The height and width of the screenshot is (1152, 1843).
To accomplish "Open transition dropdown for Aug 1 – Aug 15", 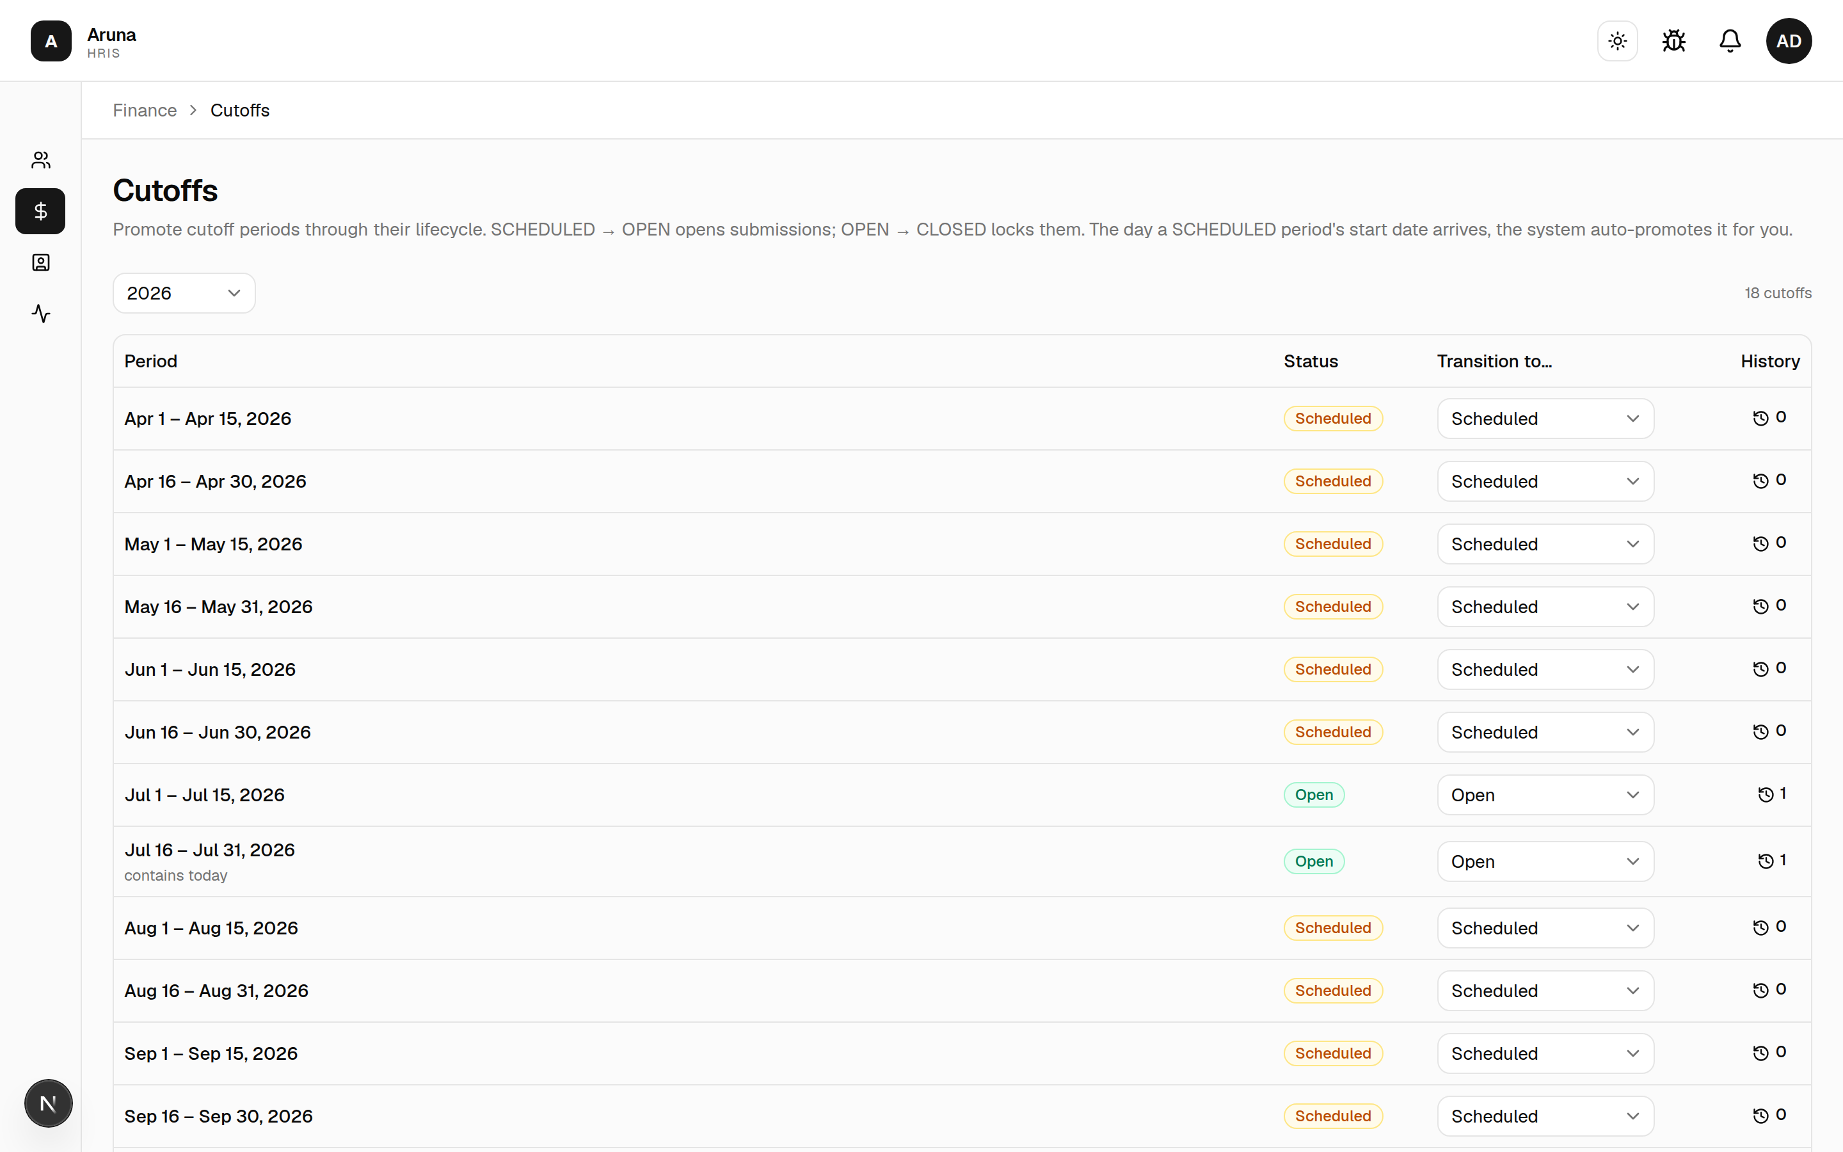I will [x=1545, y=928].
